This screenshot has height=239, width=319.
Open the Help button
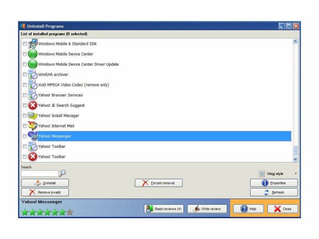coord(249,209)
